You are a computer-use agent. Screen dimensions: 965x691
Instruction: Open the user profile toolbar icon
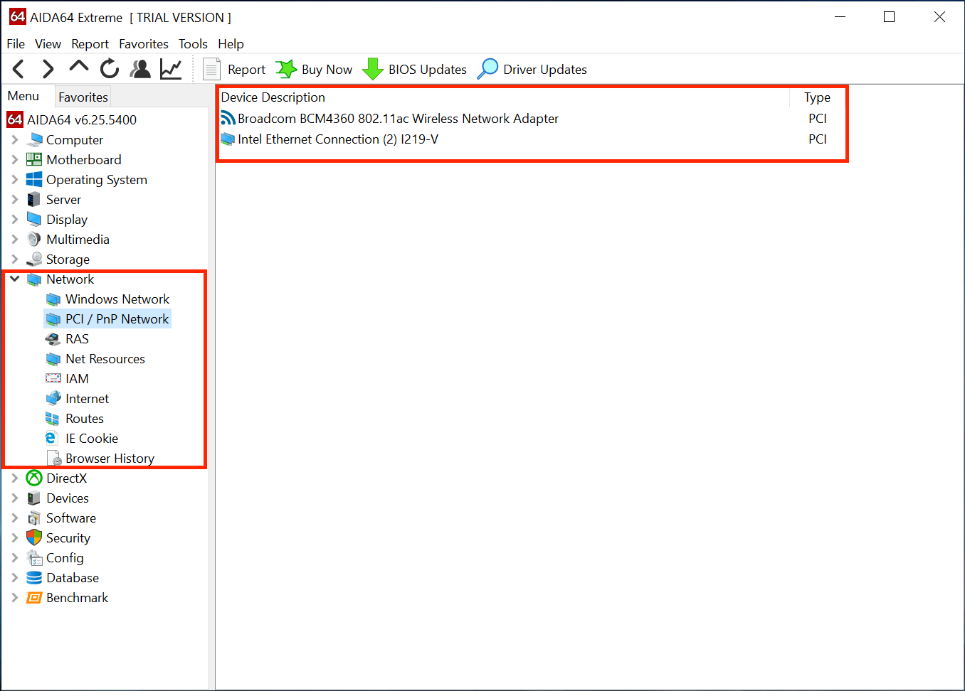pyautogui.click(x=140, y=69)
